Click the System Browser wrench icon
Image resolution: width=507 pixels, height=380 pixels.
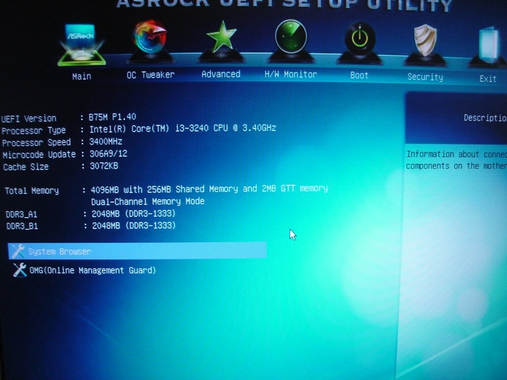18,251
